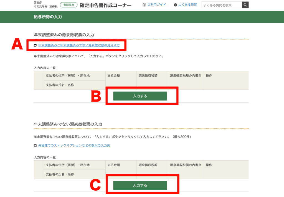
Task: Click 支払者の氏名・名称 header in second table
Action: click(x=60, y=174)
